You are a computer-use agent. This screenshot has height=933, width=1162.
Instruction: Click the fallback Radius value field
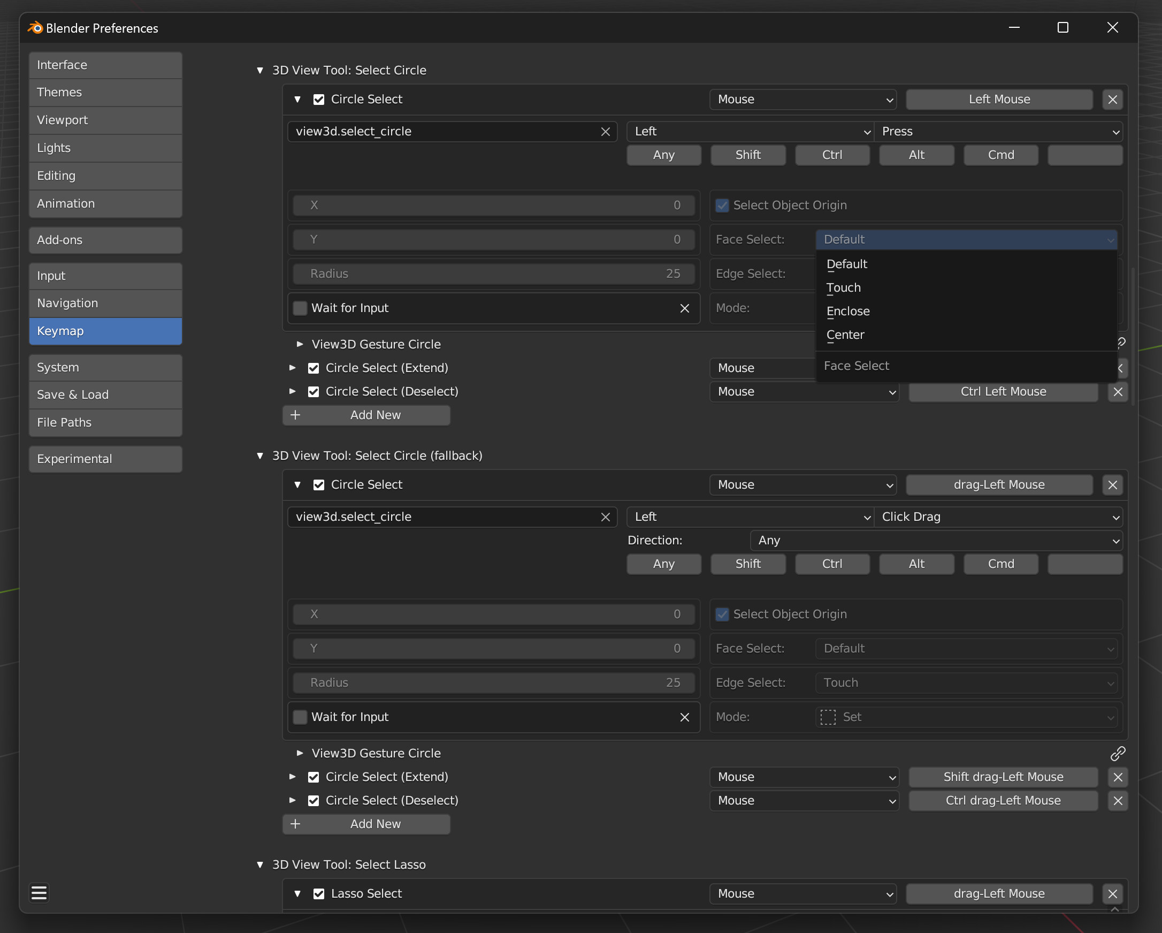pos(494,682)
